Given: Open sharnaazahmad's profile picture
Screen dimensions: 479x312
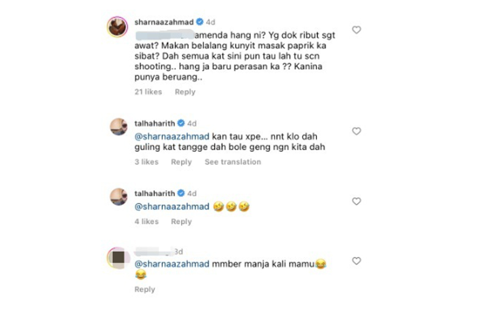Looking at the screenshot, I should tap(117, 27).
